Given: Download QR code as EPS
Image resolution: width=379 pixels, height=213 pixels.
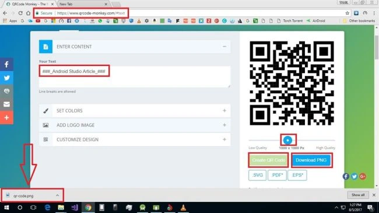Looking at the screenshot, I should coord(297,175).
